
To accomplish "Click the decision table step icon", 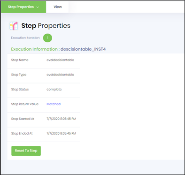I will tap(14, 26).
